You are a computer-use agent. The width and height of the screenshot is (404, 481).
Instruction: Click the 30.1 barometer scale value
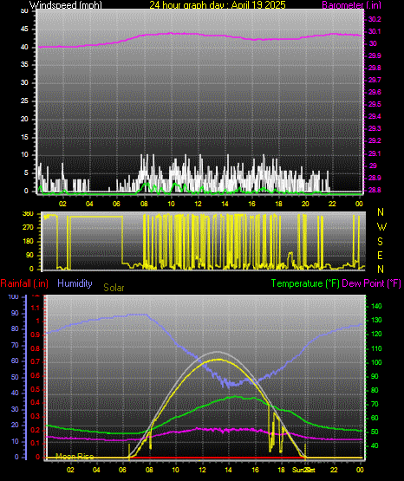point(375,31)
